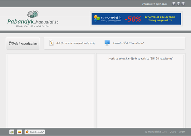Click the Facebook share icon
The height and width of the screenshot is (136, 191).
(x=174, y=4)
